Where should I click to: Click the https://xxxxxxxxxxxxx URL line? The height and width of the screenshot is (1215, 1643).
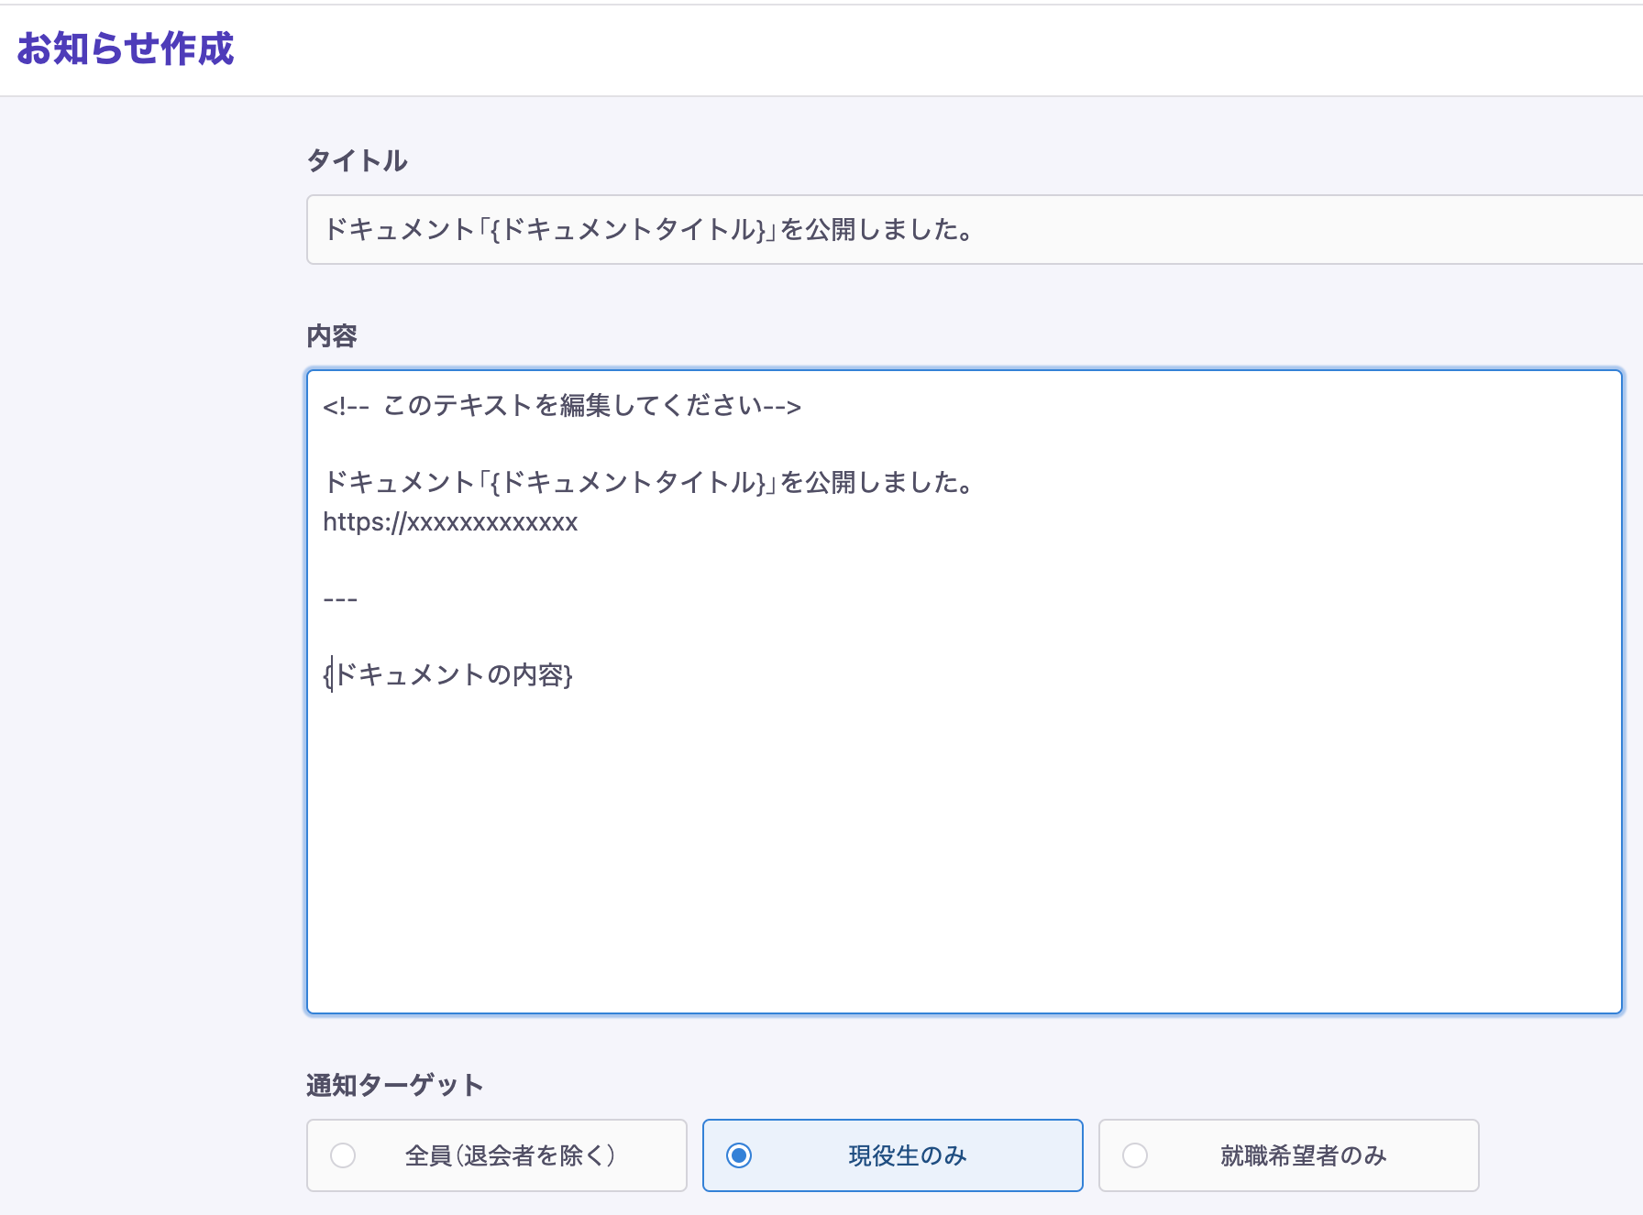450,522
